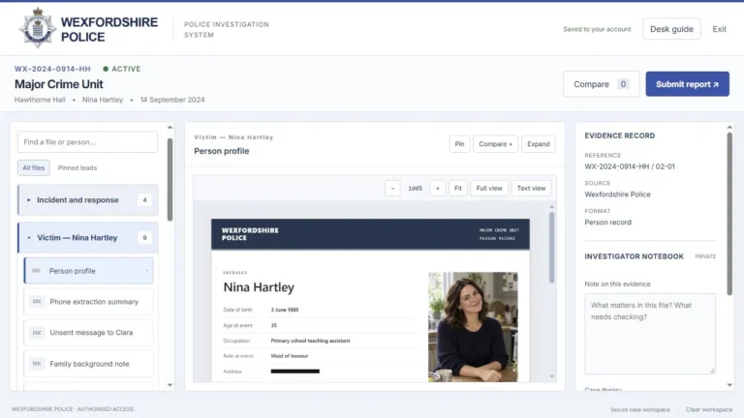
Task: Click the PRIVATE label on Investigator Notebook
Action: coord(705,256)
